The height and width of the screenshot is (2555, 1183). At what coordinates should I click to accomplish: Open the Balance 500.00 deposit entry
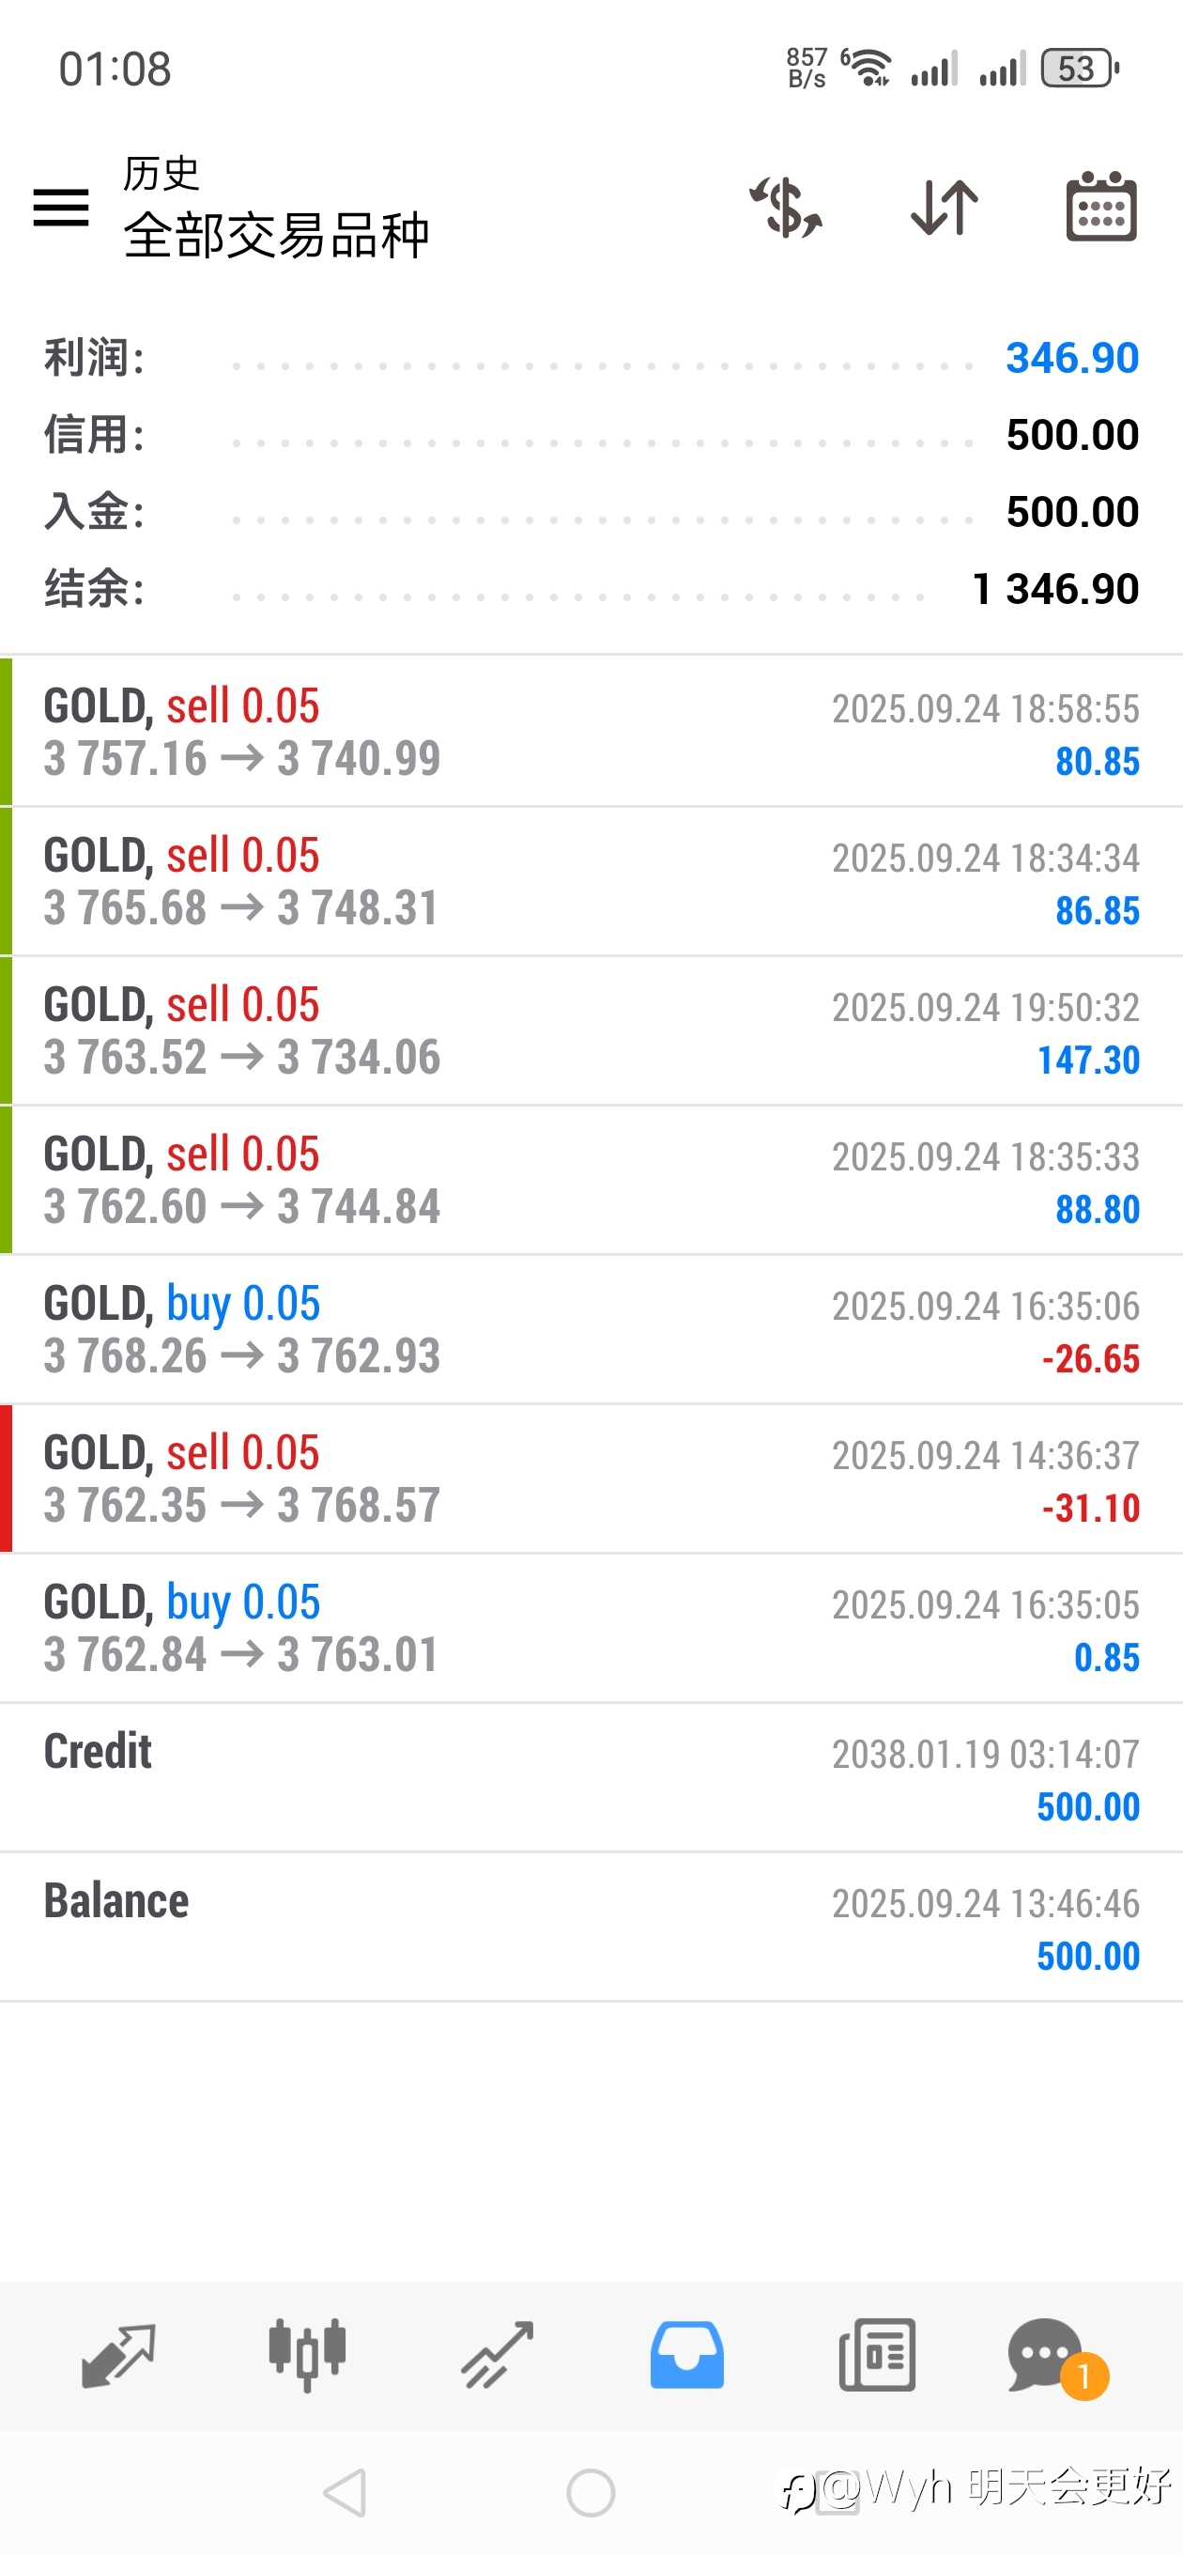(x=591, y=1927)
